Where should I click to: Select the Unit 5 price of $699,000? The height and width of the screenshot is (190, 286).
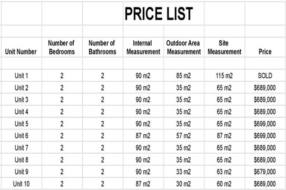[265, 124]
